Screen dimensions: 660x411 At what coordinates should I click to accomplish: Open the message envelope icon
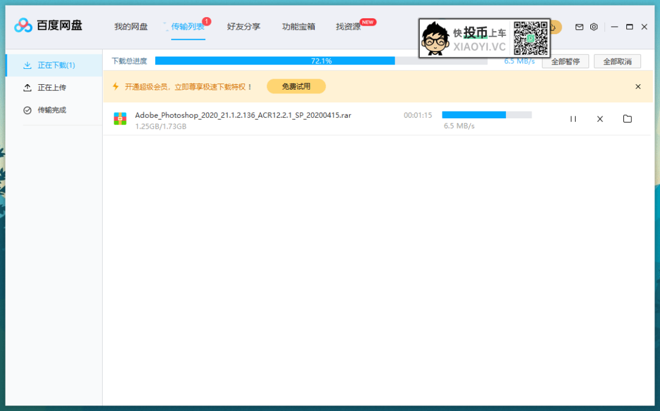coord(578,27)
